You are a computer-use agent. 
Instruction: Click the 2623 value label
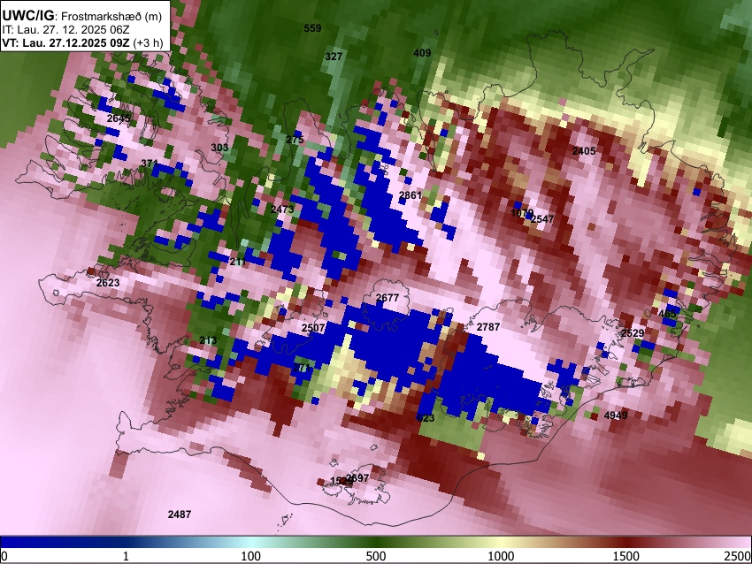pos(108,283)
